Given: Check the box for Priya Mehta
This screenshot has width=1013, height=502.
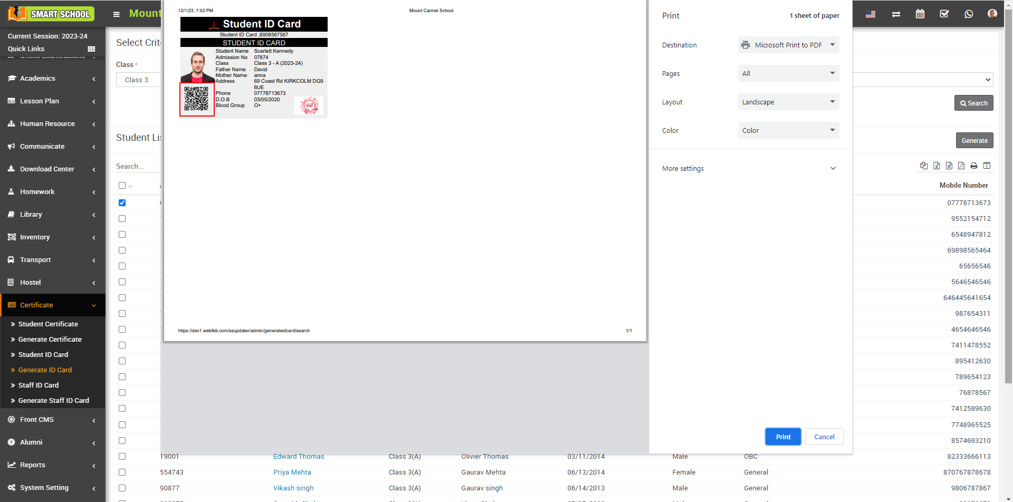Looking at the screenshot, I should [122, 472].
